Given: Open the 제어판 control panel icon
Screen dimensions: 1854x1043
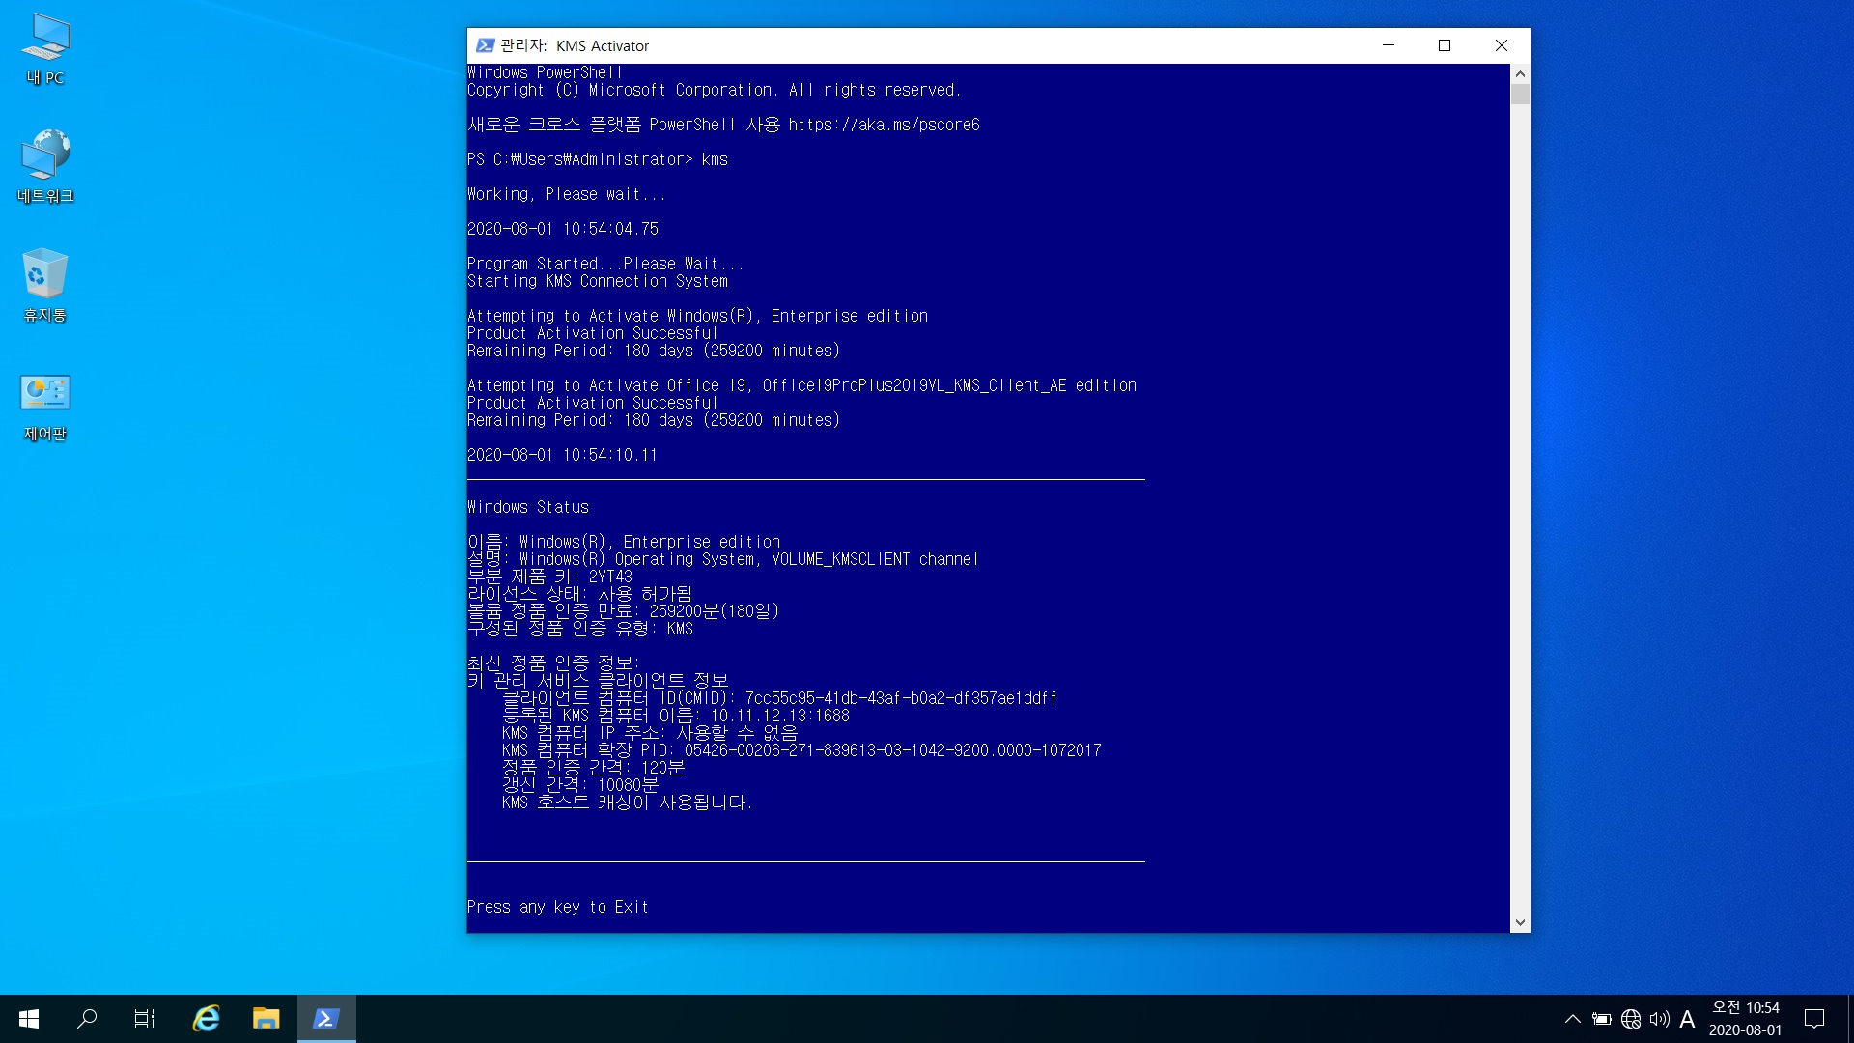Looking at the screenshot, I should (x=45, y=408).
